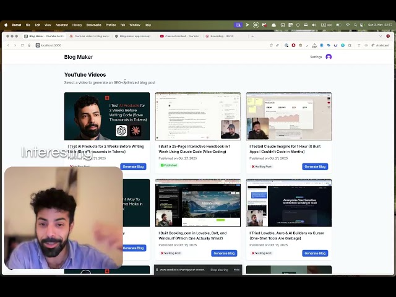Click 'Published on Oct 27, 2025' date
The width and height of the screenshot is (396, 297).
click(x=178, y=158)
